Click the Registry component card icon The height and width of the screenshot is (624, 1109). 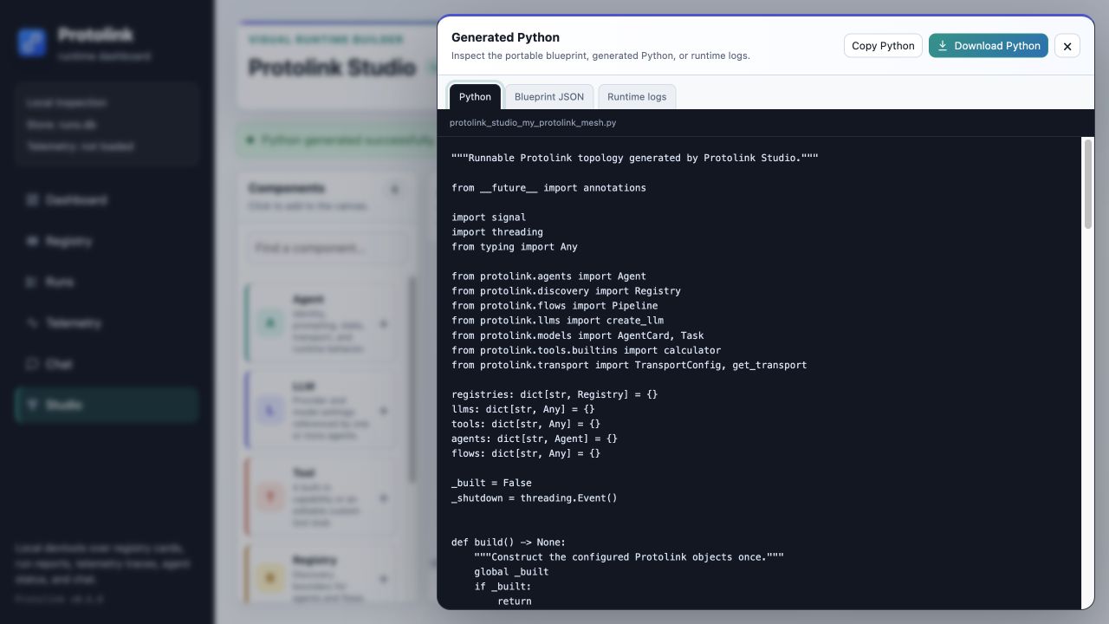point(270,577)
